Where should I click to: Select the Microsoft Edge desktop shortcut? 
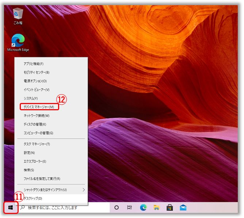tap(18, 43)
